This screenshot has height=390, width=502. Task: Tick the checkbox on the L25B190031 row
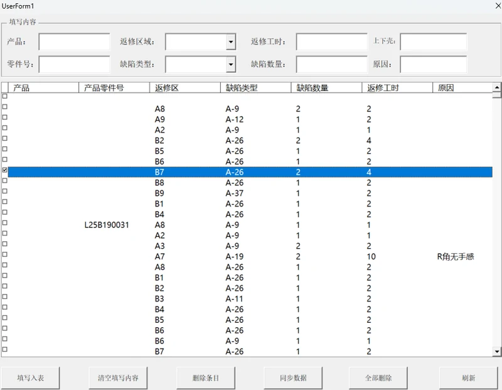5,223
